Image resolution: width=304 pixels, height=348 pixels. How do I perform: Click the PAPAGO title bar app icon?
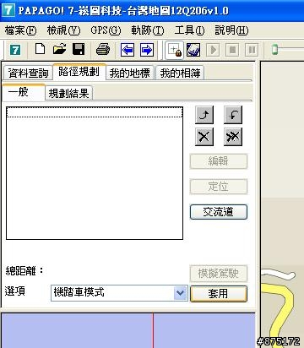pyautogui.click(x=8, y=10)
